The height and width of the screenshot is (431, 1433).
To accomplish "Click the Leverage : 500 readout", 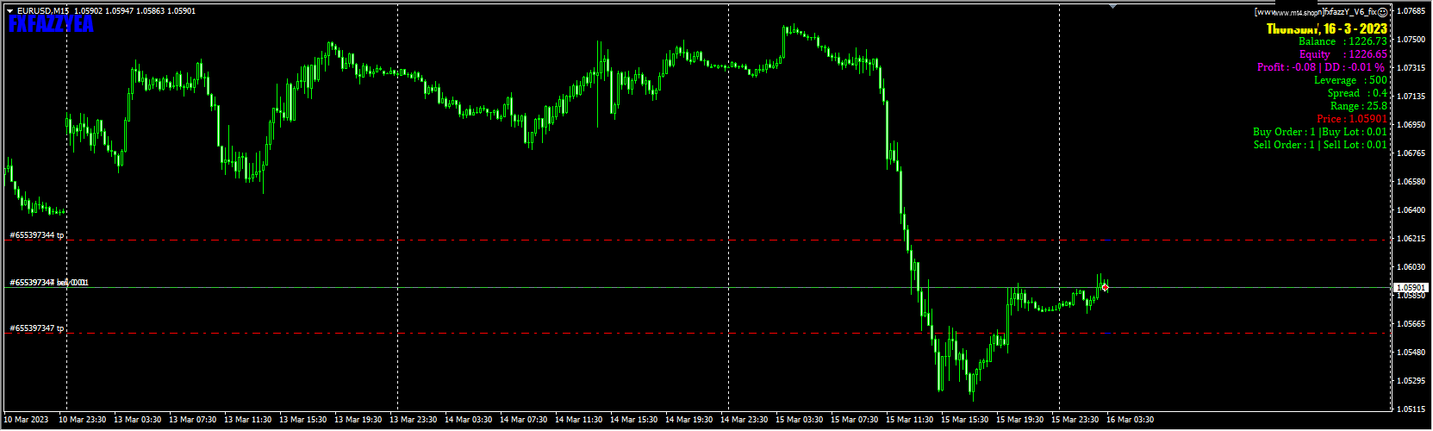I will pyautogui.click(x=1350, y=80).
